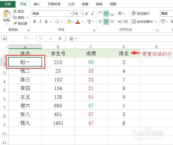This screenshot has height=145, width=173.
Task: Align text left
Action: (100, 22)
